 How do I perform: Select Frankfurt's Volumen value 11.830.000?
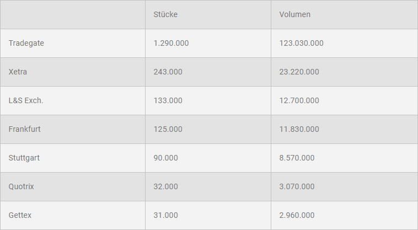click(x=299, y=129)
